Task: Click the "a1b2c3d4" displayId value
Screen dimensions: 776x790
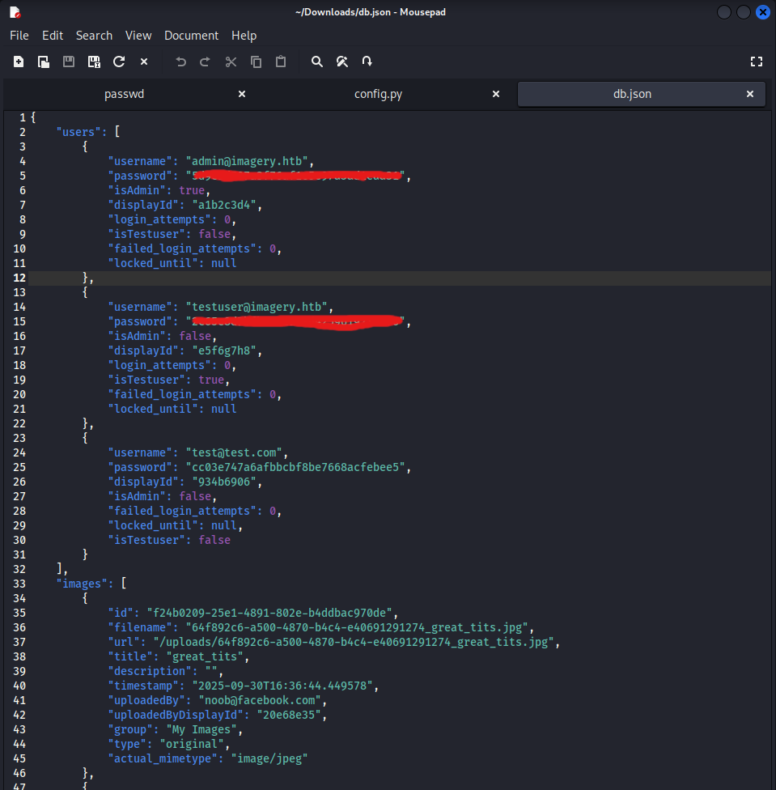Action: (x=225, y=205)
